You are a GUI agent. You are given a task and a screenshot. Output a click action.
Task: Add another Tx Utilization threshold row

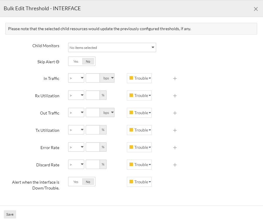click(175, 130)
